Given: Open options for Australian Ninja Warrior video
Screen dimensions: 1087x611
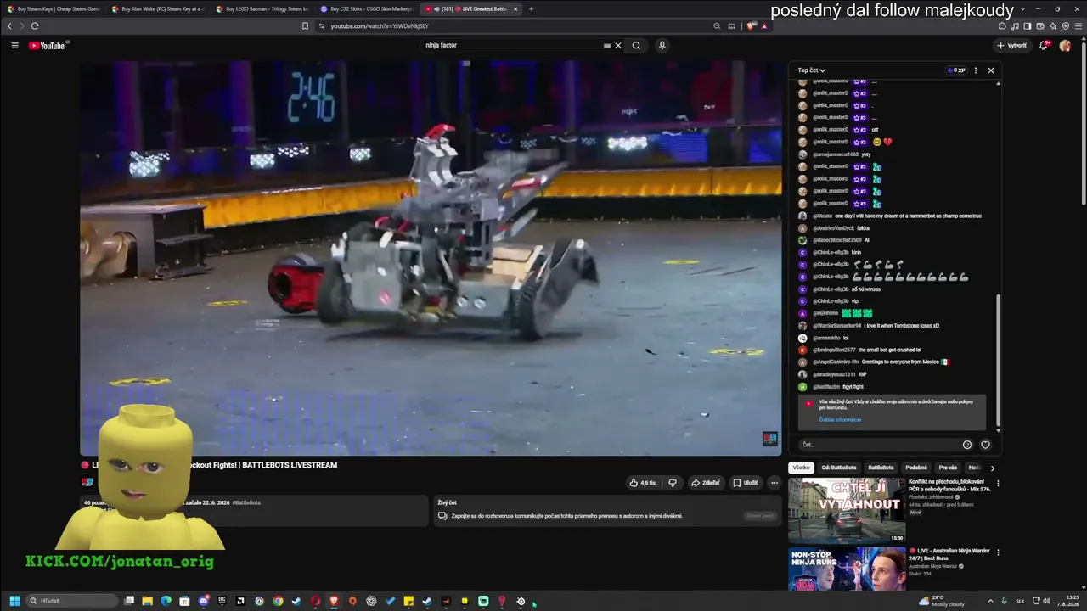Looking at the screenshot, I should click(998, 552).
